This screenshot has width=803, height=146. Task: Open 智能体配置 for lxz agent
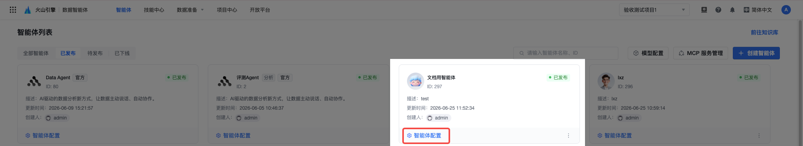(x=615, y=135)
